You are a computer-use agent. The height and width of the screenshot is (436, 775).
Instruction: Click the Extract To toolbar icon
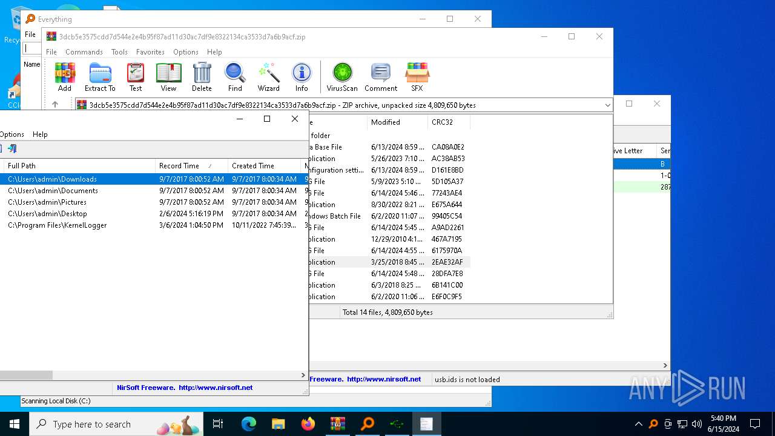[x=100, y=77]
